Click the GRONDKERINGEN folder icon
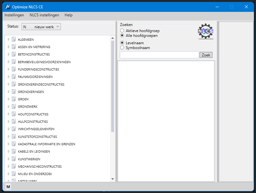Viewport: 256px width, 193px height. coord(14,91)
